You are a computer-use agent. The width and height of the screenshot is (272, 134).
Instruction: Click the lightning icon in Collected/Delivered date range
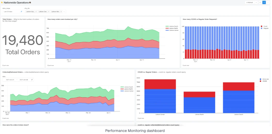pos(32,80)
